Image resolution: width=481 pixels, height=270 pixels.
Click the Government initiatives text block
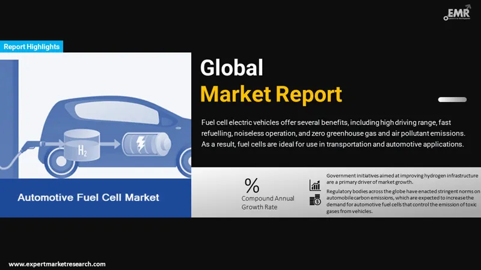tap(402, 178)
